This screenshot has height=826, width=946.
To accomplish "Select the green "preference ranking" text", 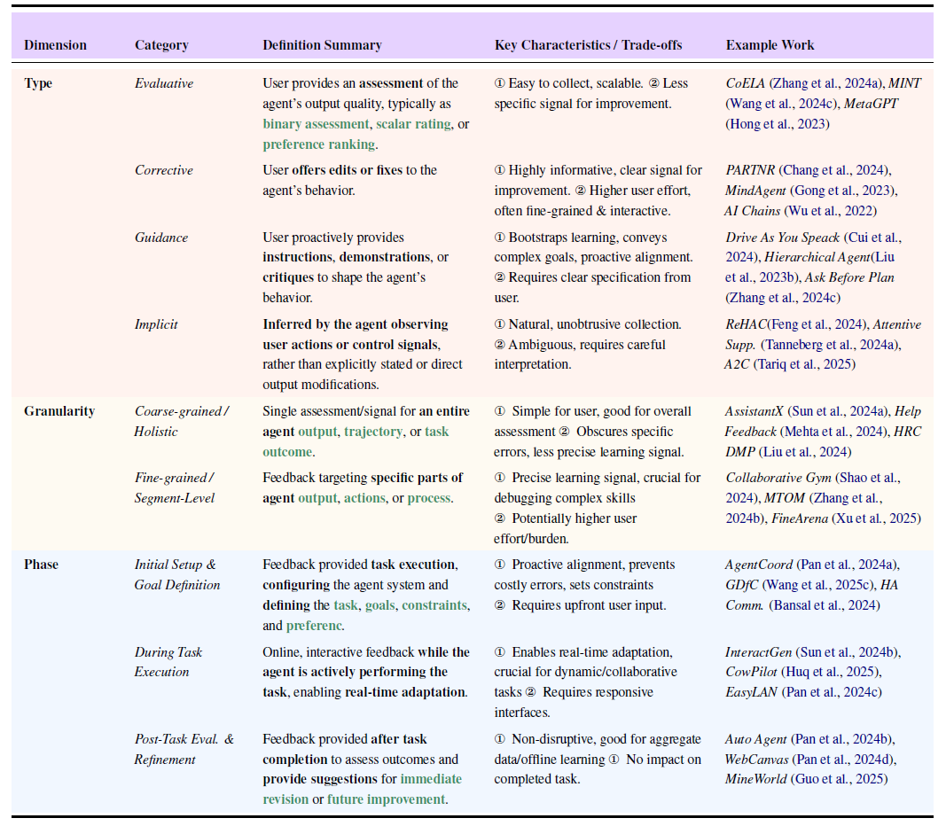I will pyautogui.click(x=318, y=144).
